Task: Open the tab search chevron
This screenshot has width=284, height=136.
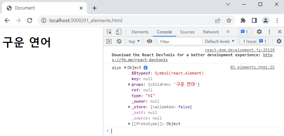Action: point(228,4)
